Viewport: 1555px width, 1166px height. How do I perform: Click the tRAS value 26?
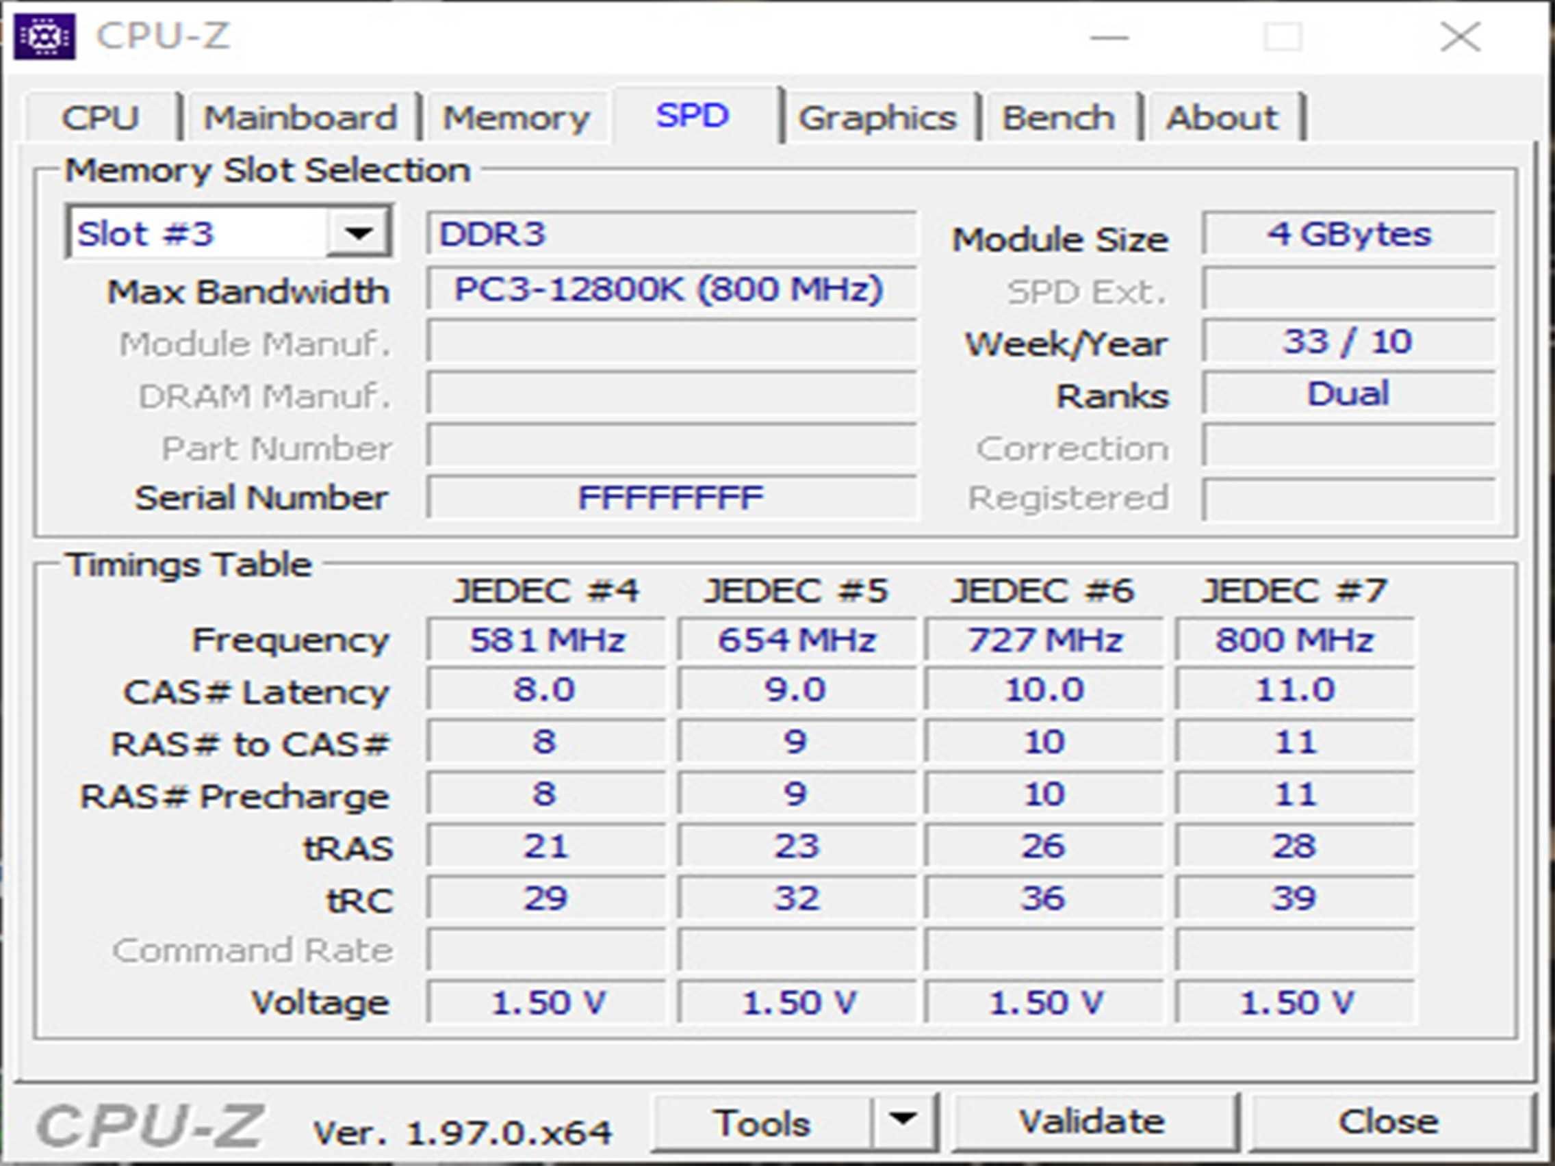click(x=1044, y=846)
